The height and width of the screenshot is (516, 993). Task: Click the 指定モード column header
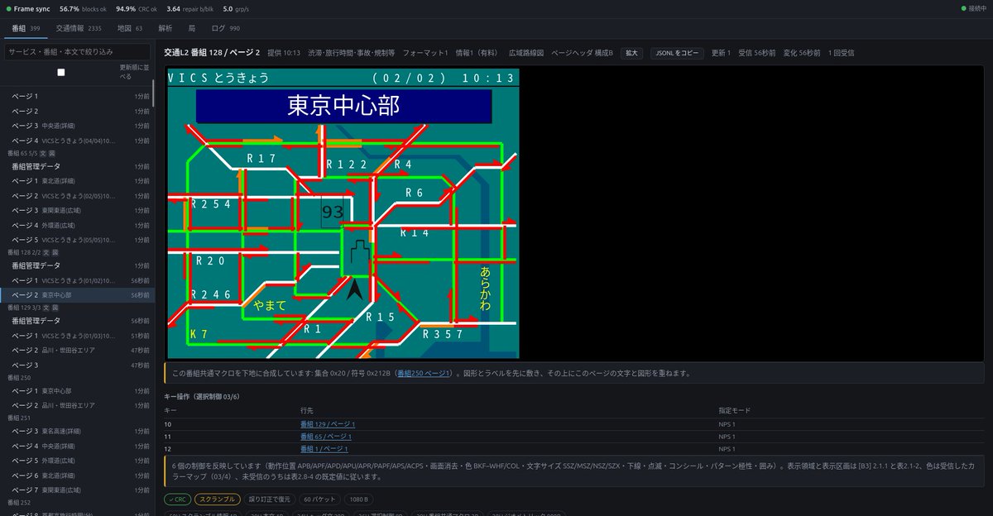(x=732, y=410)
